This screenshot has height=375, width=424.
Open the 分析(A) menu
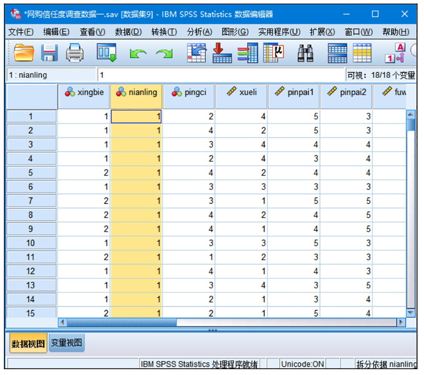click(199, 32)
